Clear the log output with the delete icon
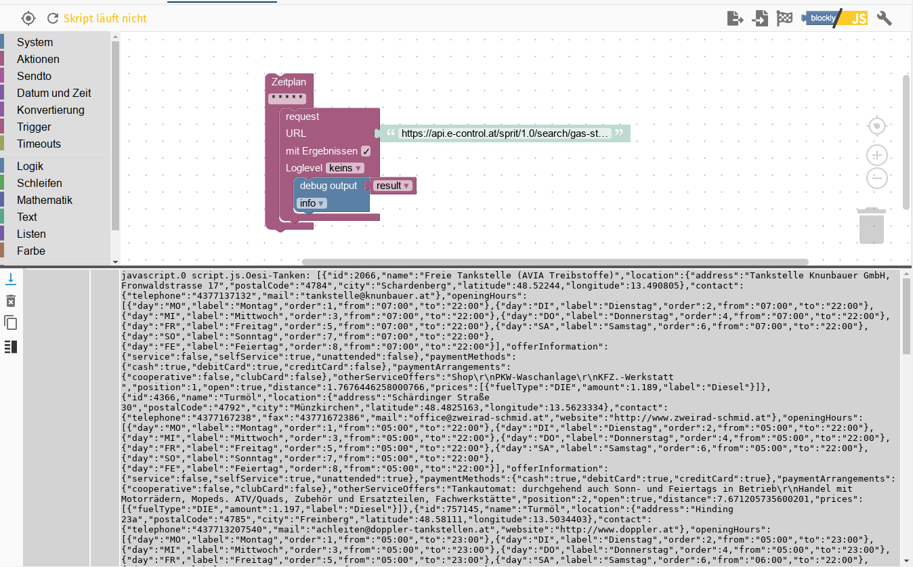The height and width of the screenshot is (567, 913). (11, 301)
